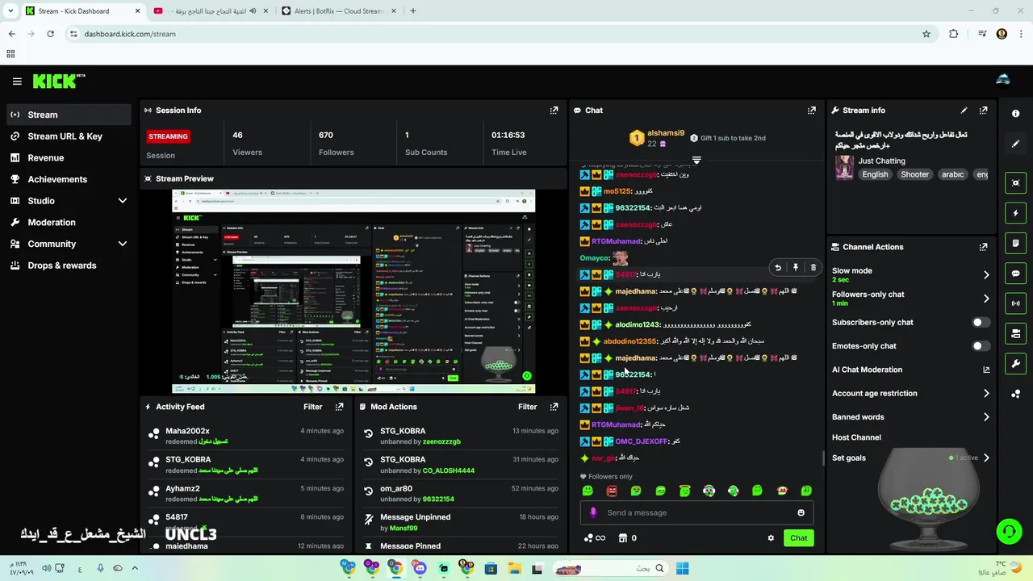Pop out the Stream info panel
This screenshot has width=1033, height=581.
(983, 111)
